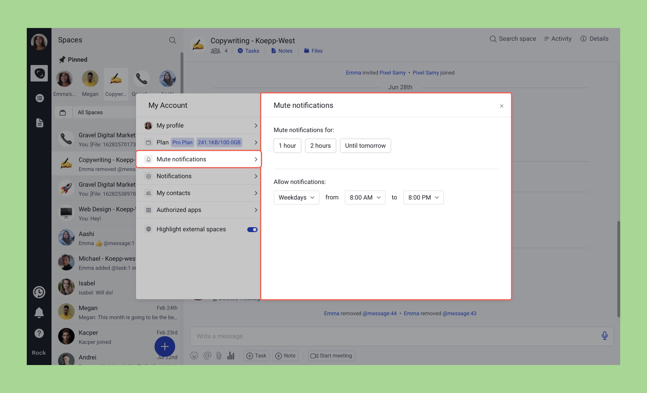This screenshot has width=647, height=393.
Task: Mute notifications Until tomorrow
Action: pos(365,146)
